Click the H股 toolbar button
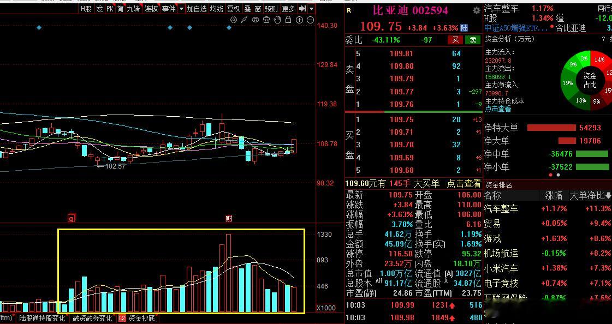Image resolution: width=612 pixels, height=324 pixels. (86, 9)
